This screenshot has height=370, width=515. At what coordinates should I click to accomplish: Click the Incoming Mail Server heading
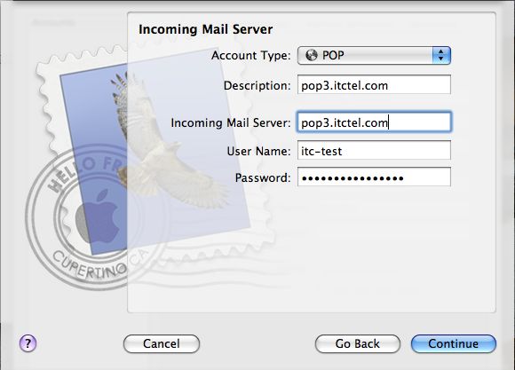coord(206,29)
